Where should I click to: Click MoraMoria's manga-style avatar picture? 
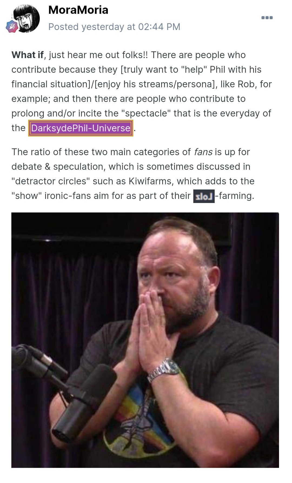coord(26,18)
